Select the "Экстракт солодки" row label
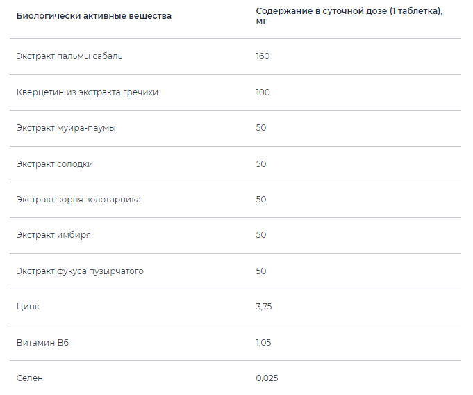Viewport: 473px width, 395px height. (x=55, y=164)
